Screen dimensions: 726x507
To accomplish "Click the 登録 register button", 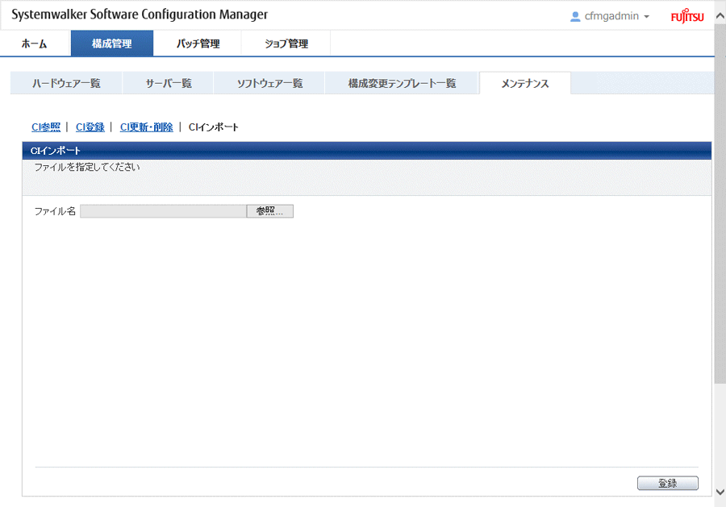I will pyautogui.click(x=667, y=484).
